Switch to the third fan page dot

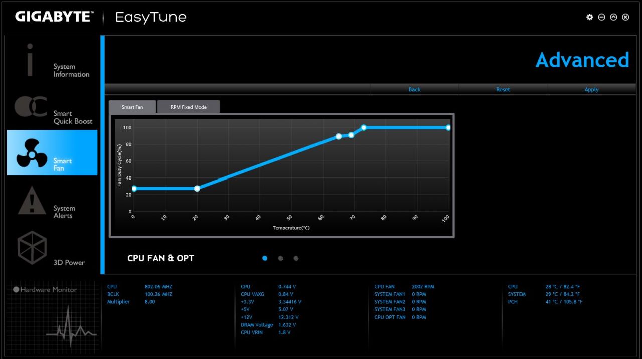tap(296, 258)
